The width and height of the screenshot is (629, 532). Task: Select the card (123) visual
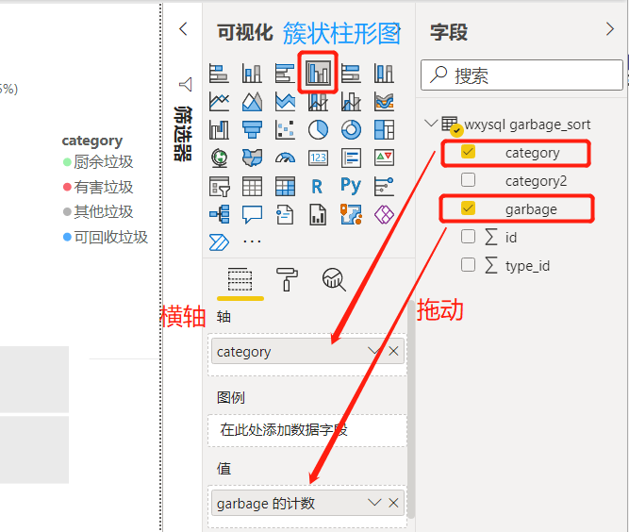318,158
